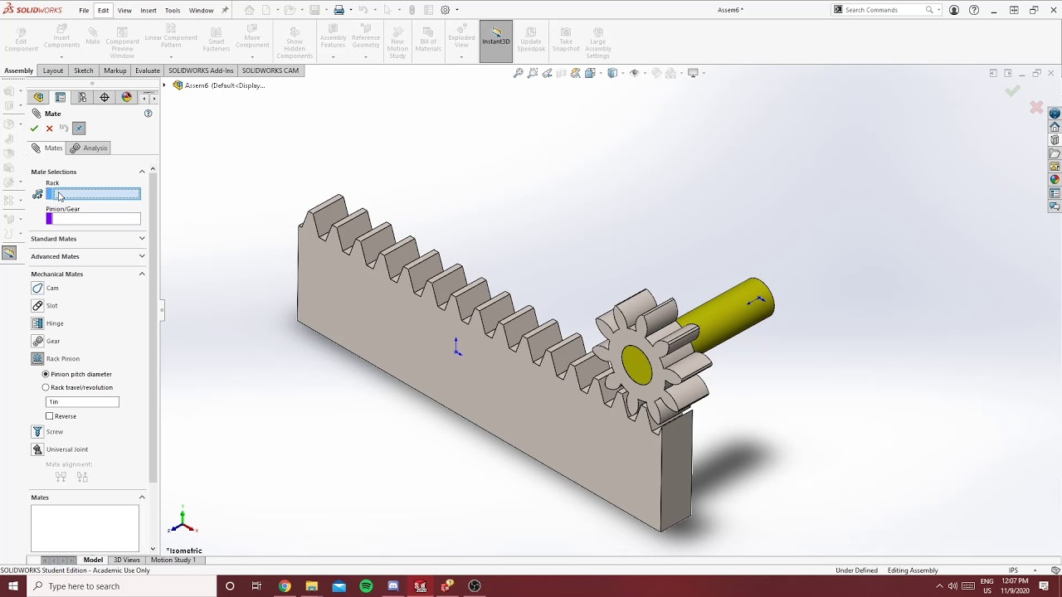This screenshot has width=1062, height=597.
Task: Select Rack travel/revolution radio button
Action: coord(46,387)
